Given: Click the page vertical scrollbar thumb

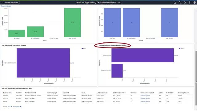Looking at the screenshot, I should click(196, 78).
